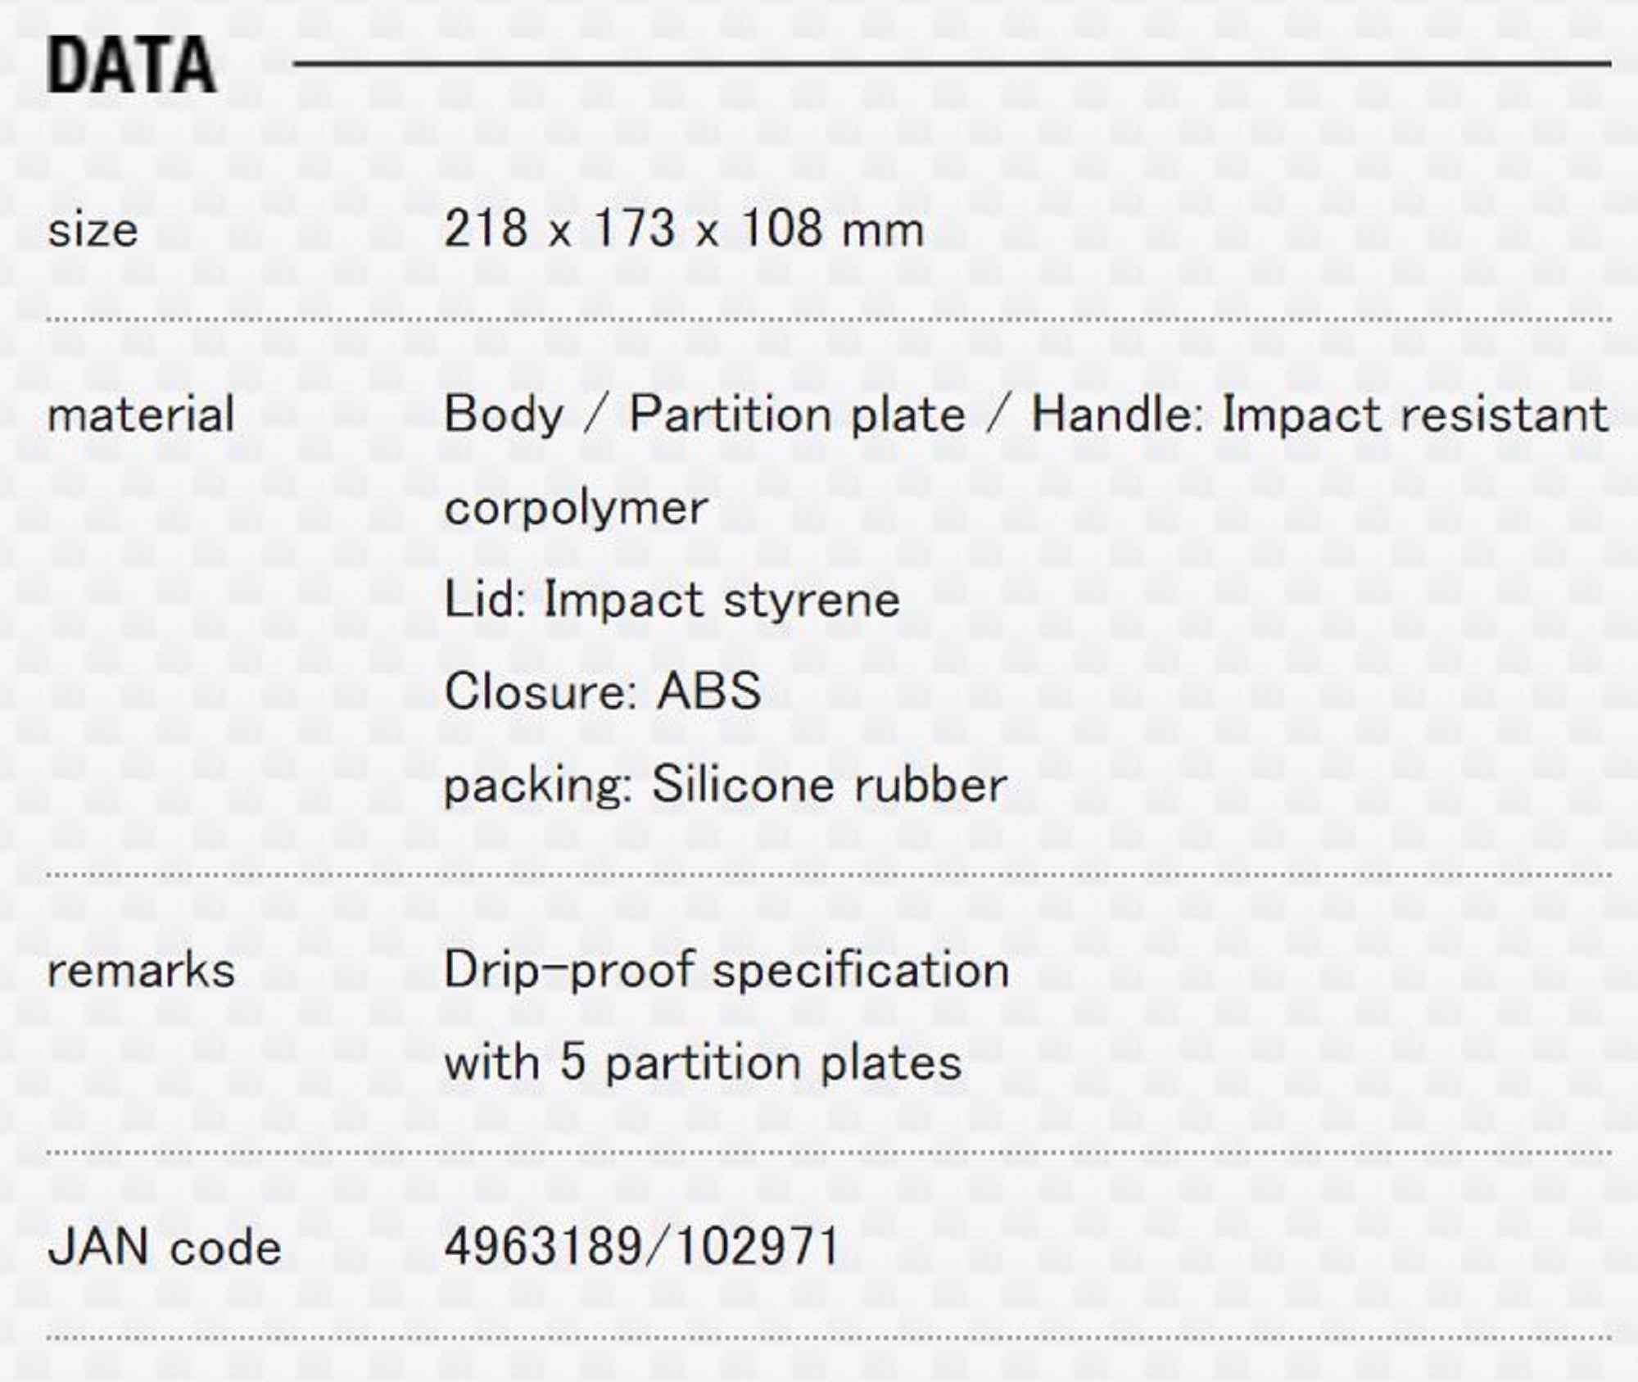Click the Lid: Impact styrene line
Viewport: 1638px width, 1382px height.
(x=672, y=600)
